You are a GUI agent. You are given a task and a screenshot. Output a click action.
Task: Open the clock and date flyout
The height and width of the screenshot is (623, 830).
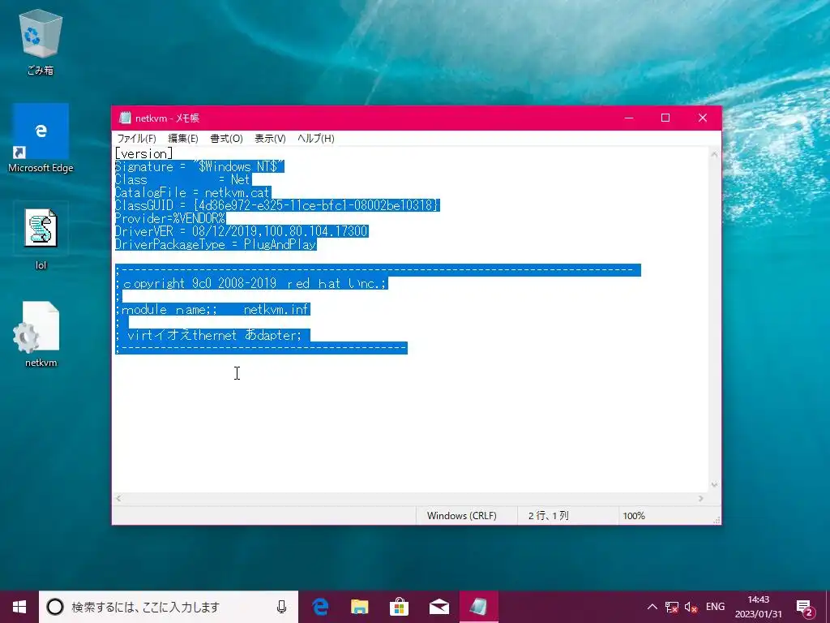758,607
